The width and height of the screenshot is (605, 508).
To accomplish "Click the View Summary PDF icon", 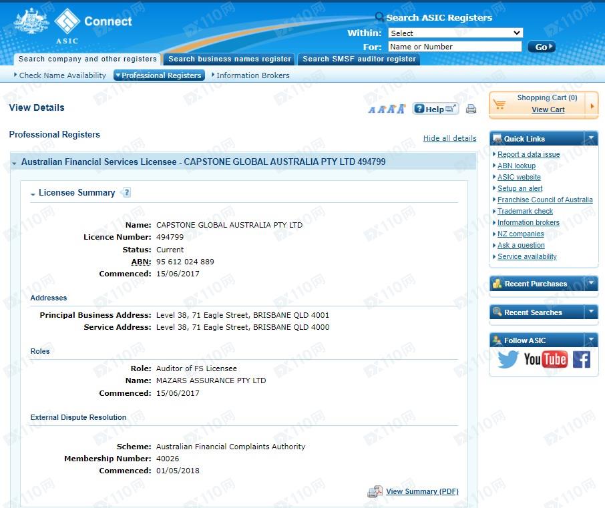I will tap(375, 492).
